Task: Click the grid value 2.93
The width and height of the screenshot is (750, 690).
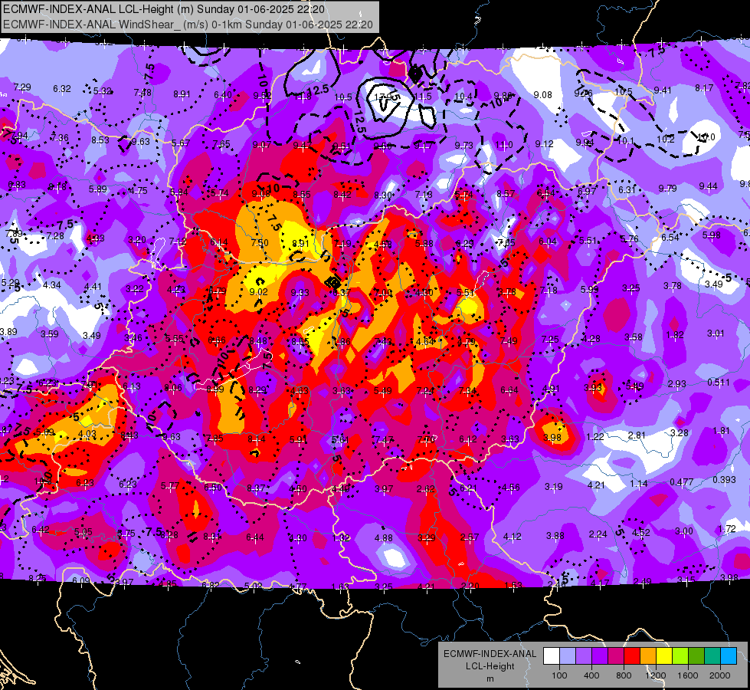Action: point(676,384)
